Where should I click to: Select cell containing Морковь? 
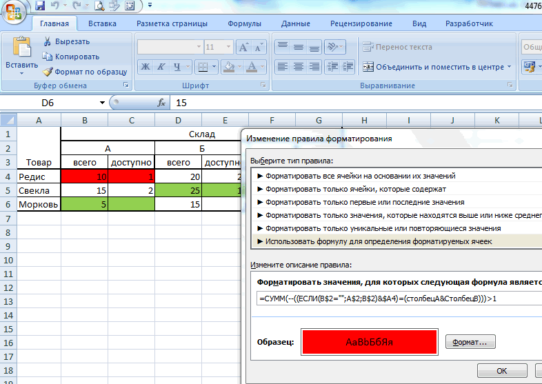click(x=39, y=204)
